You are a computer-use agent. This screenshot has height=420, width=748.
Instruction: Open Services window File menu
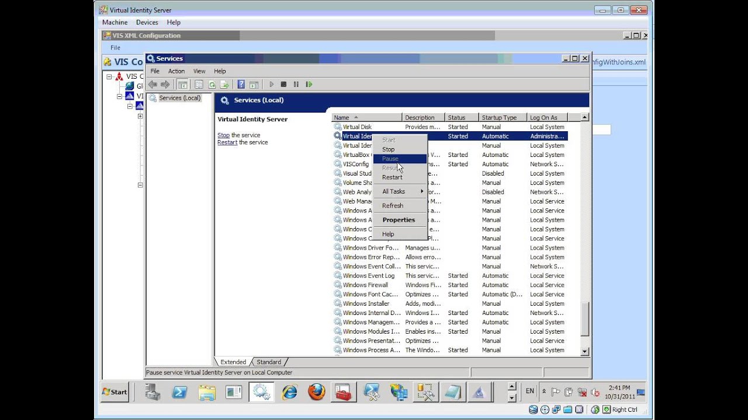[x=155, y=71]
